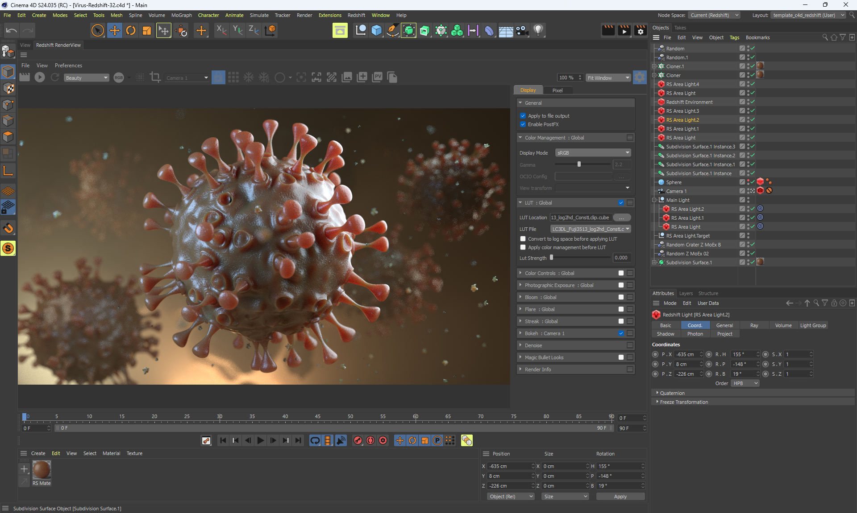Viewport: 857px width, 513px height.
Task: Open the Beauty AOV dropdown
Action: (86, 78)
